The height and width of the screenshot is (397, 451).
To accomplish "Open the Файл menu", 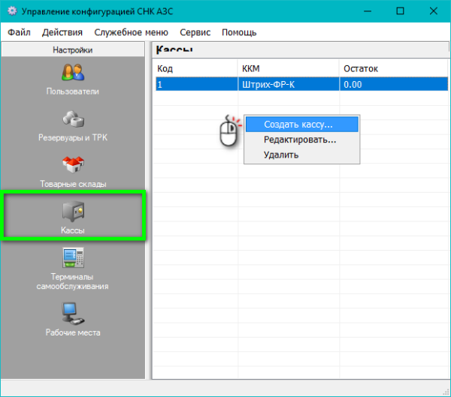I will point(20,32).
